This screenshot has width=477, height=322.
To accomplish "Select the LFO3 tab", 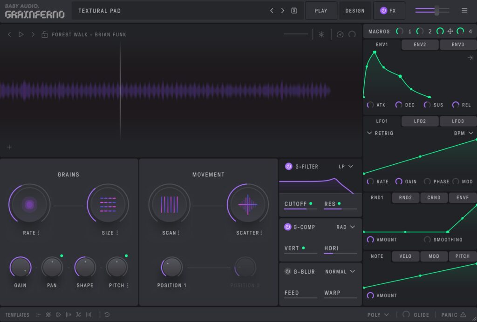I will tap(458, 121).
